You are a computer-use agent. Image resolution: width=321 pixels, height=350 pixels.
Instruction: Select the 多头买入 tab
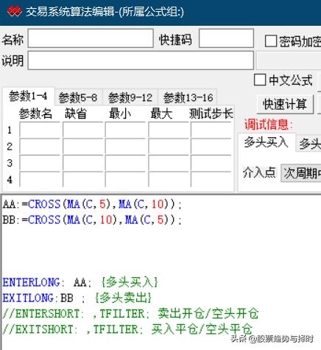click(x=267, y=142)
